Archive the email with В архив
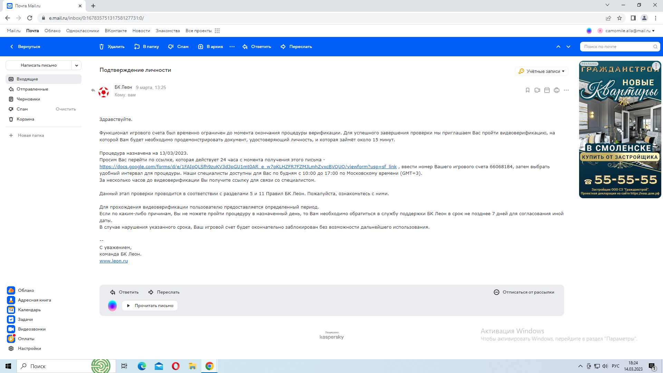The image size is (663, 373). pyautogui.click(x=210, y=47)
